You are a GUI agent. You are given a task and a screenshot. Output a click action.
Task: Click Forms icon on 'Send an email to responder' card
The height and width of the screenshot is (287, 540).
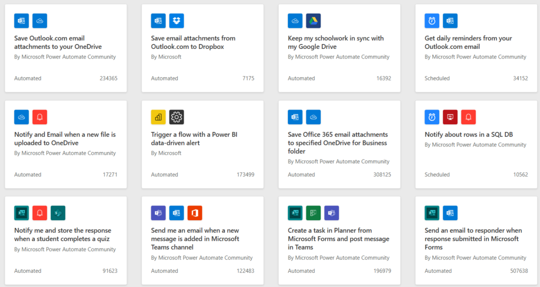(x=431, y=213)
